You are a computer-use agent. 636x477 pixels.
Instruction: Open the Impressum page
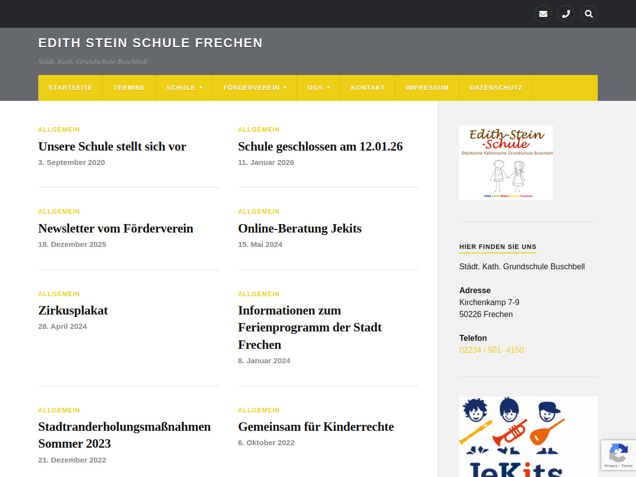[x=427, y=88]
